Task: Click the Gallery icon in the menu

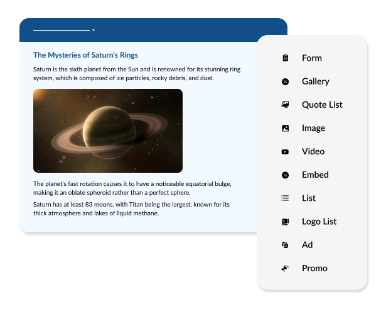Action: coord(286,81)
